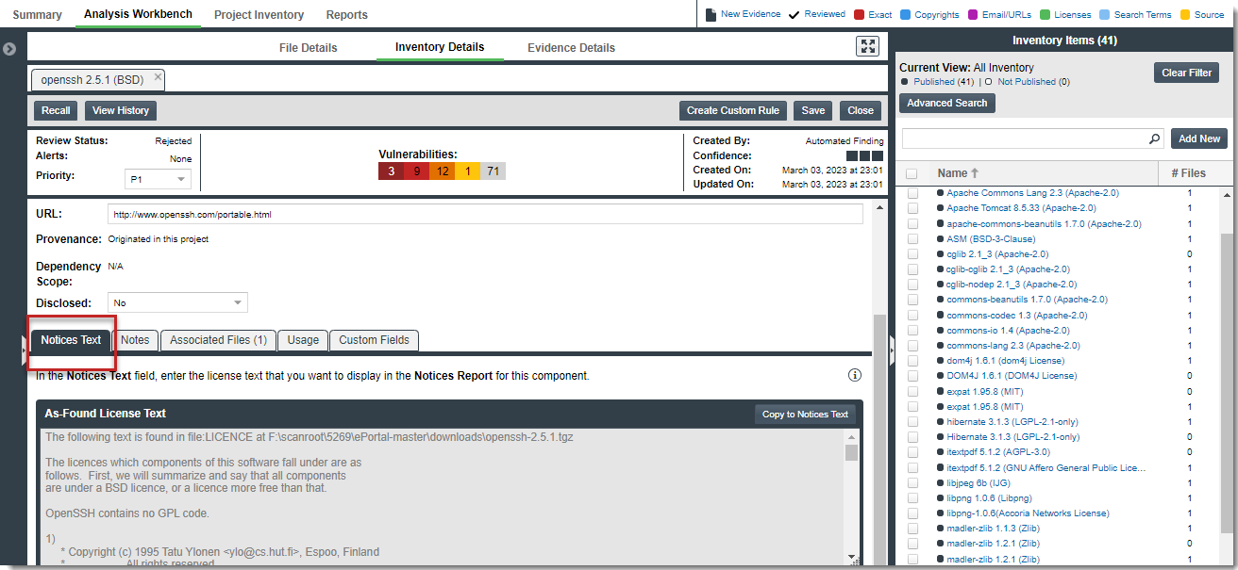Image resolution: width=1238 pixels, height=570 pixels.
Task: Select the Associated Files (1) tab
Action: point(218,340)
